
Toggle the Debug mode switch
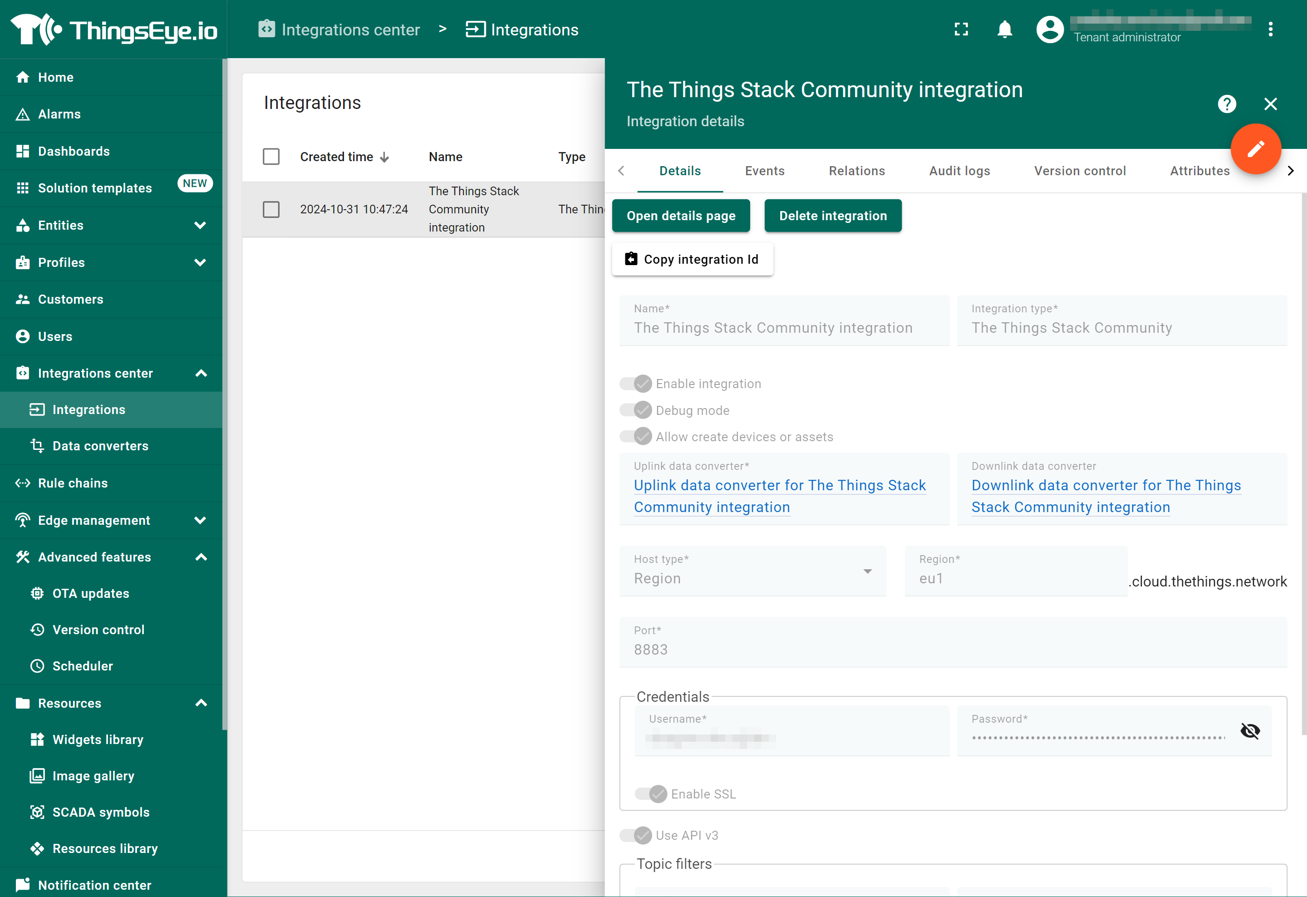(635, 410)
